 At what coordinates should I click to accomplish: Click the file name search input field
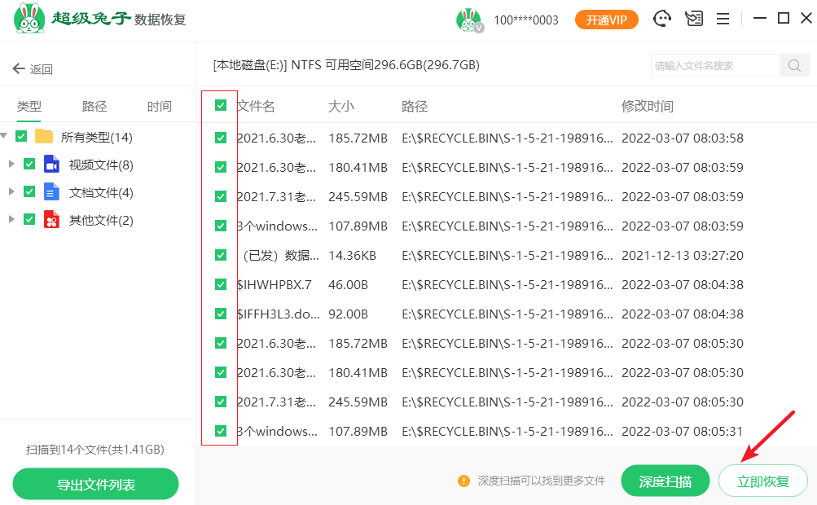715,66
